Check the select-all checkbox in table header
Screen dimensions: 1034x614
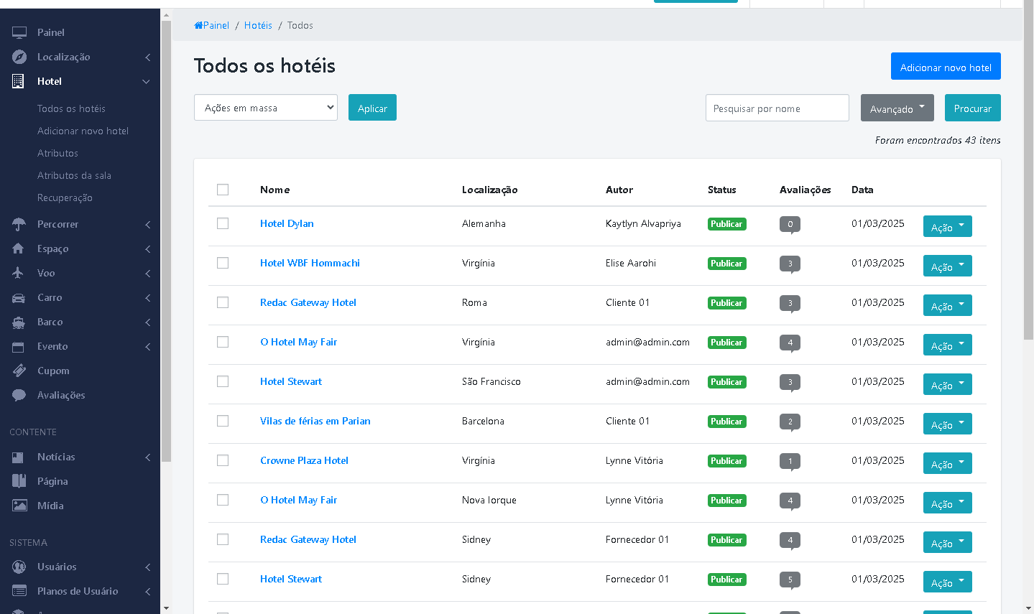pyautogui.click(x=223, y=190)
